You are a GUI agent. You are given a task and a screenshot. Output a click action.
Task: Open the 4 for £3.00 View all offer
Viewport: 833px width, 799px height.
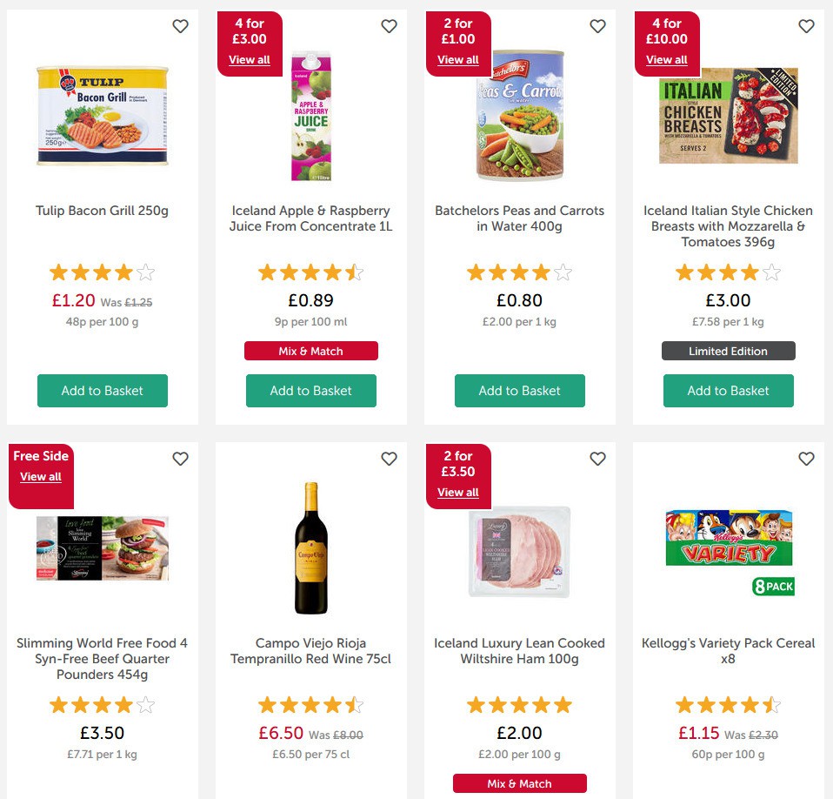point(250,59)
